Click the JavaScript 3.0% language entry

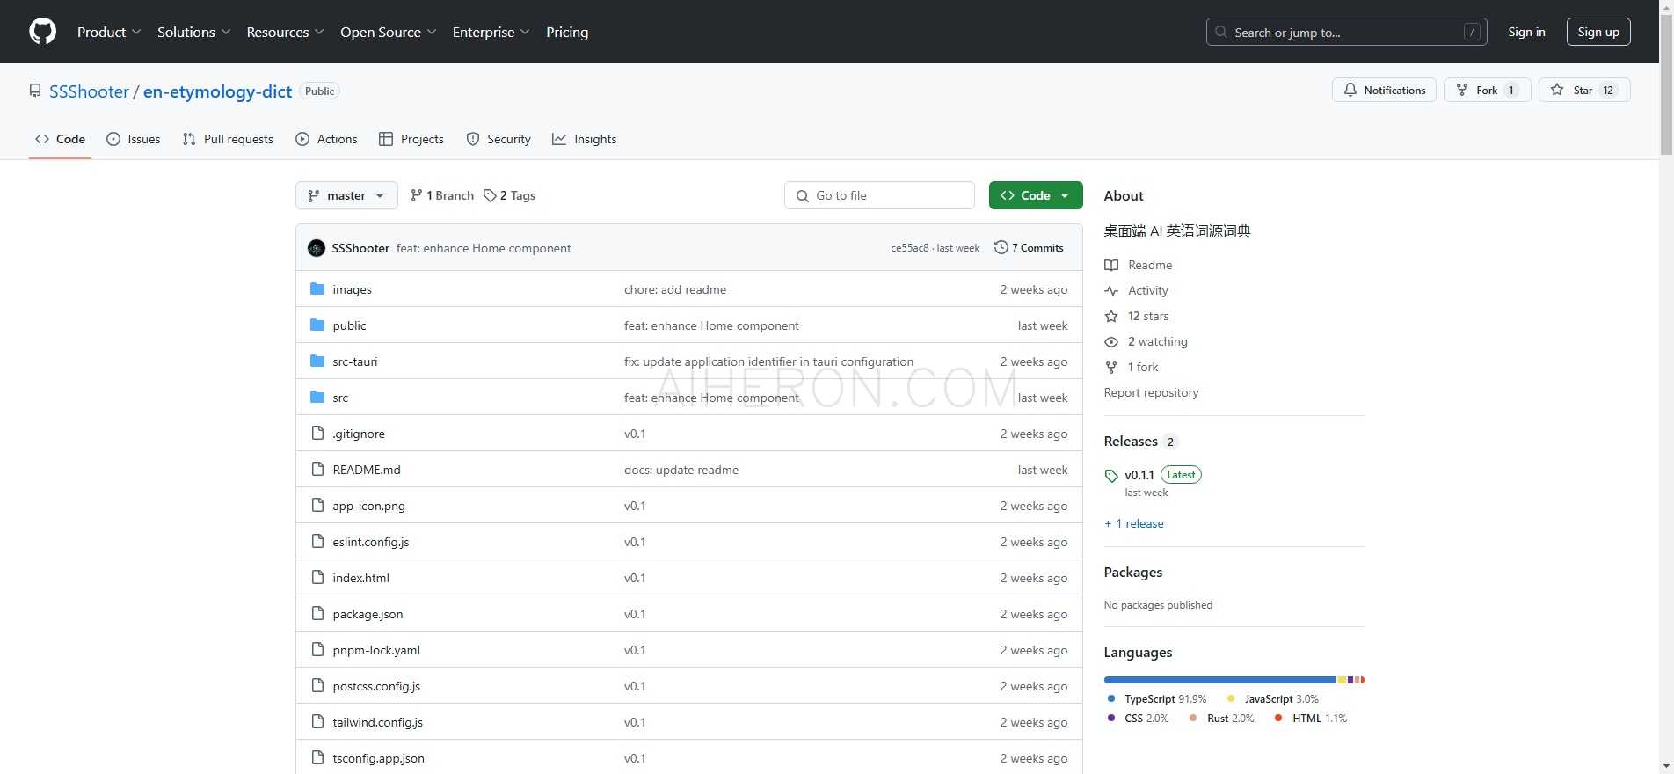pos(1273,699)
